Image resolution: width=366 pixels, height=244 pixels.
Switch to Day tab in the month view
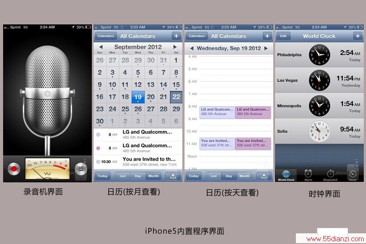point(138,176)
